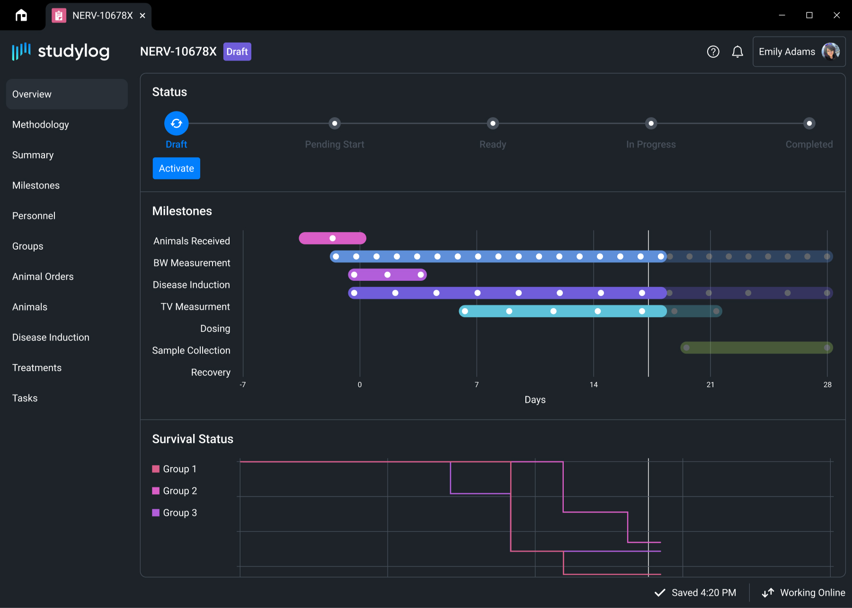Click the Working Online sync arrows icon
This screenshot has height=608, width=852.
(x=768, y=592)
